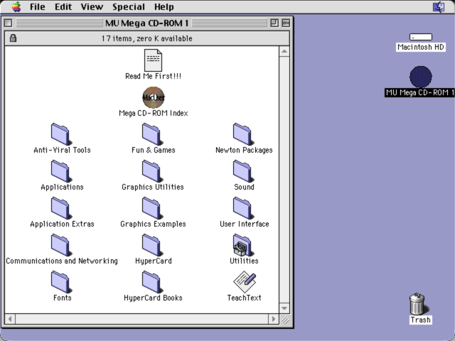The image size is (455, 341).
Task: Select the Anti-Viral Tools folder icon
Action: (x=61, y=134)
